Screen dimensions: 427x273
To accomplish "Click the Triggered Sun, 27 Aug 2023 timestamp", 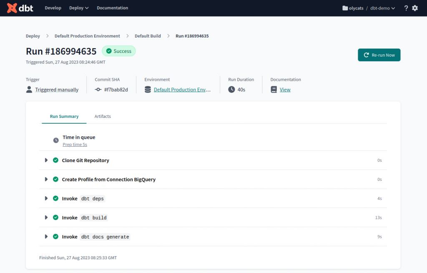I will point(65,62).
